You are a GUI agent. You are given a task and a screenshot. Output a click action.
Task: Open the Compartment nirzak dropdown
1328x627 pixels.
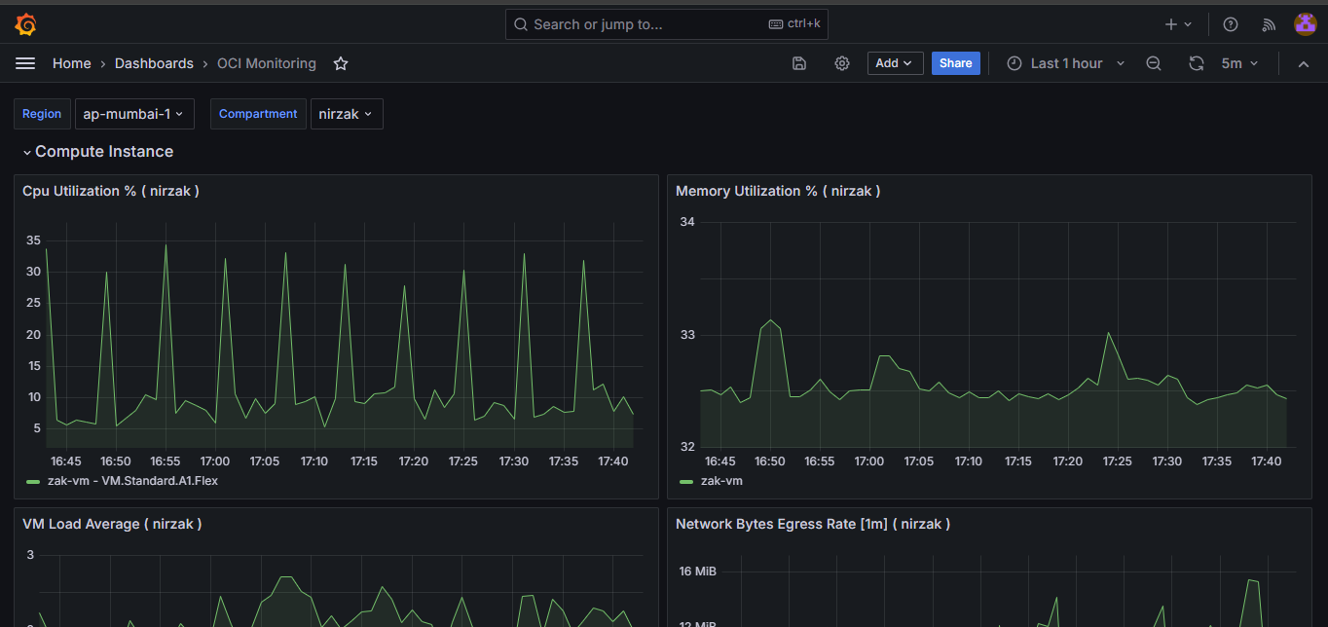pos(347,114)
